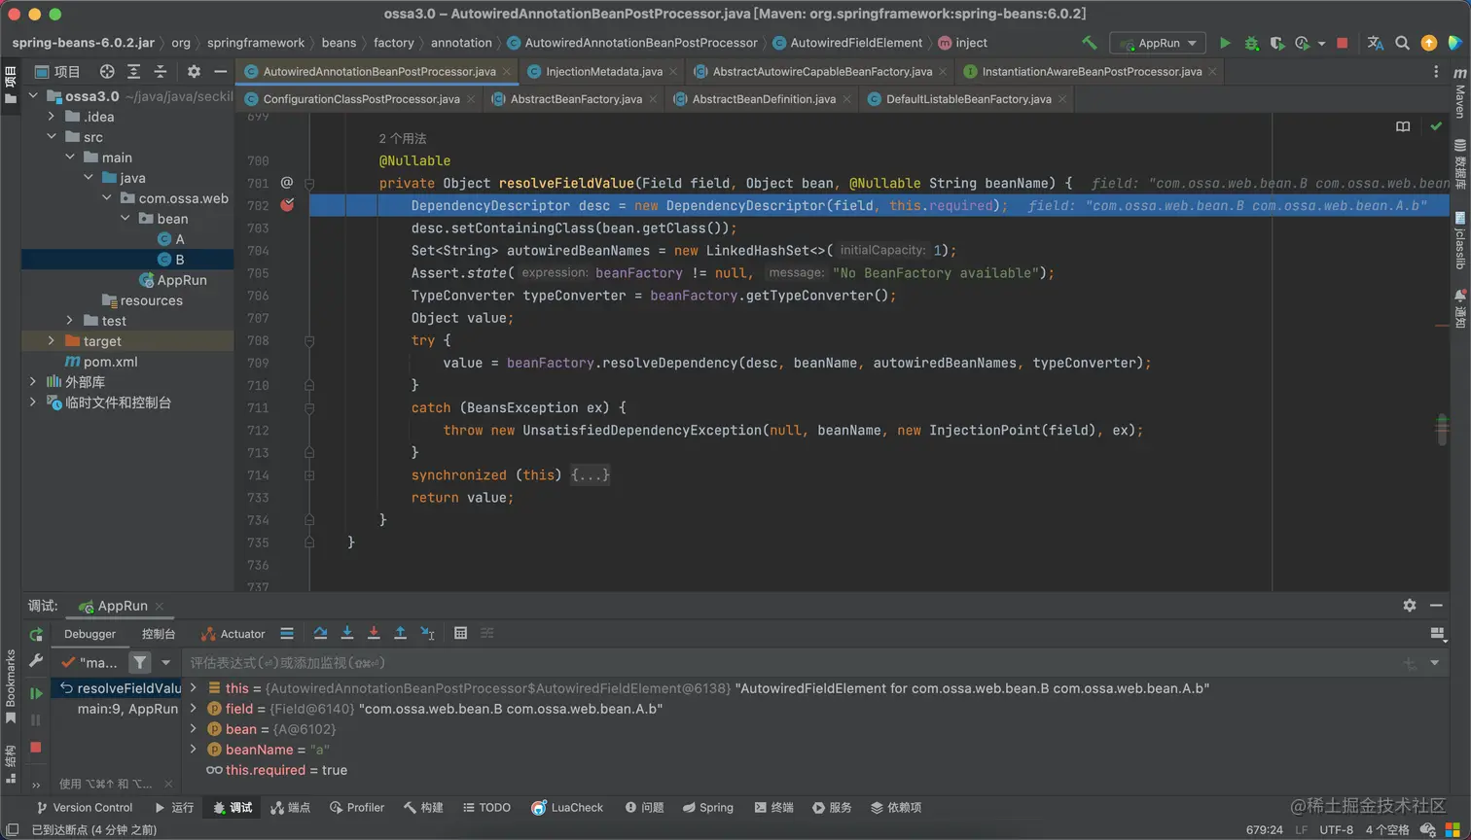This screenshot has width=1471, height=840.
Task: Collapse all icon in project panel header
Action: 161,71
